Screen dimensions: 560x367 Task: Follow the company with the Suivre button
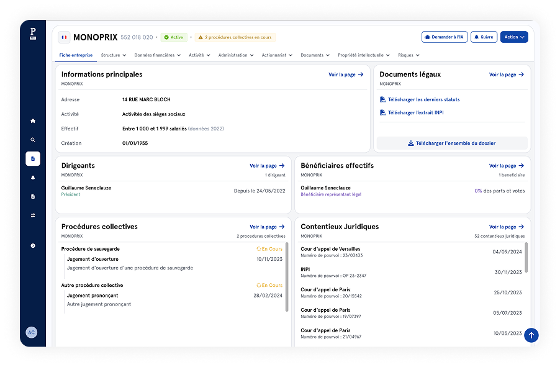tap(484, 37)
